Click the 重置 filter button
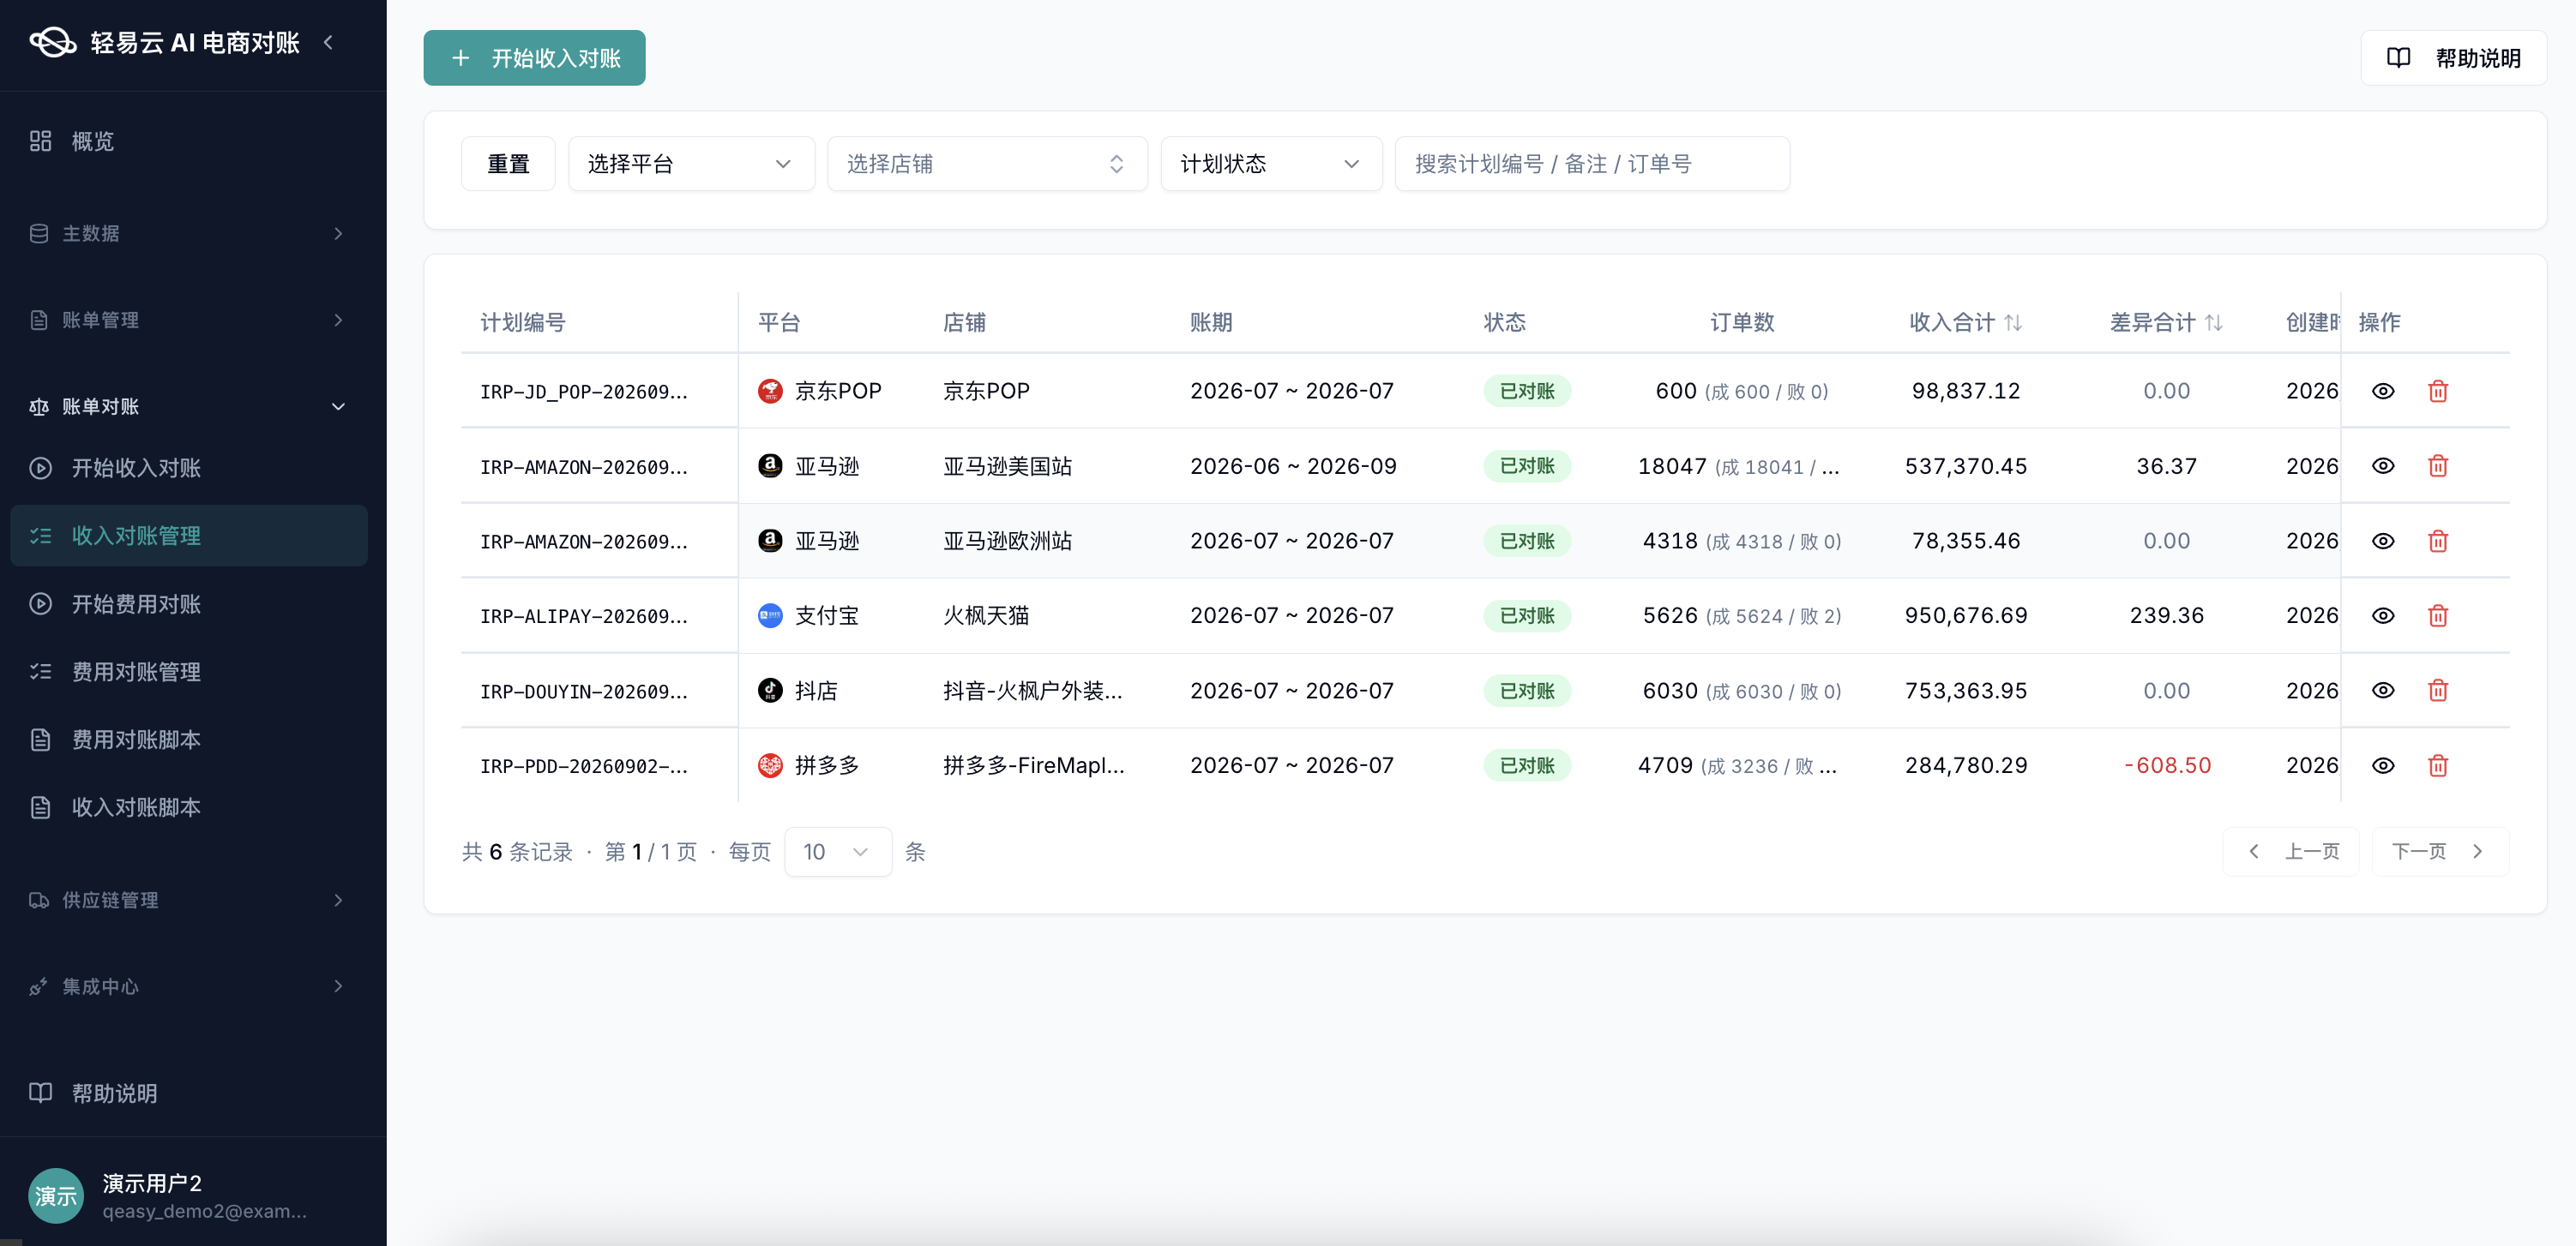 (508, 164)
